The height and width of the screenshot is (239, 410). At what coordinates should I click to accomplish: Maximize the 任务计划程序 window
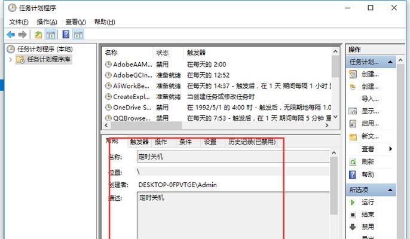tap(371, 8)
